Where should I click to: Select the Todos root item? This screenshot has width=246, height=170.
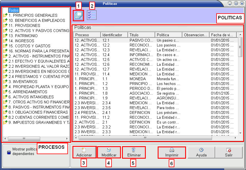[x=14, y=10]
